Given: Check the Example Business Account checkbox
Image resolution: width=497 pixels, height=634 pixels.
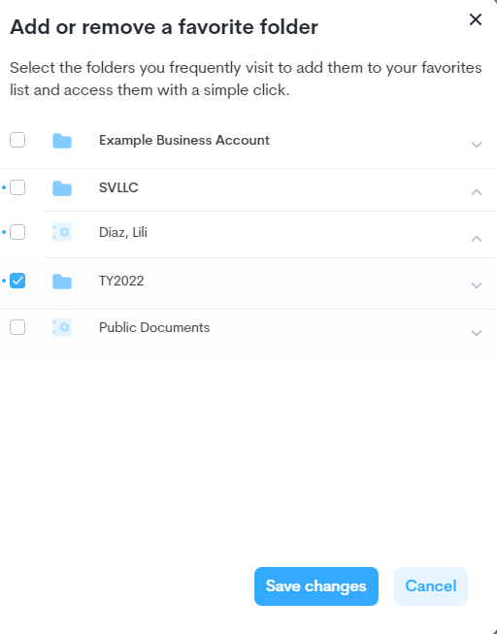Looking at the screenshot, I should (17, 140).
